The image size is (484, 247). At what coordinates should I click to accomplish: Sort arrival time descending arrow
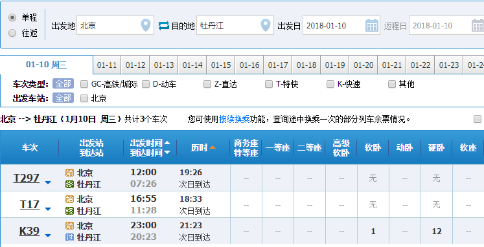[167, 153]
